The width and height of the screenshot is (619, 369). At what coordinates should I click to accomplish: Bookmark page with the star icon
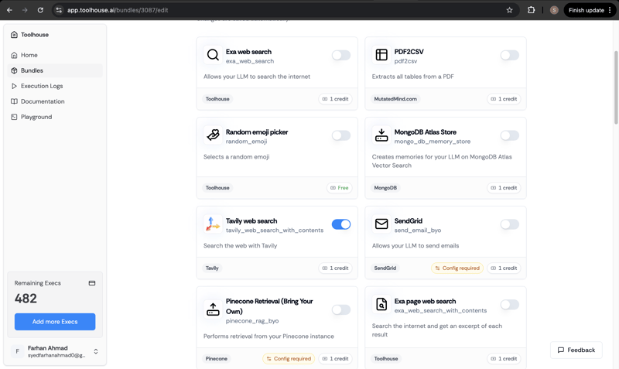click(509, 10)
